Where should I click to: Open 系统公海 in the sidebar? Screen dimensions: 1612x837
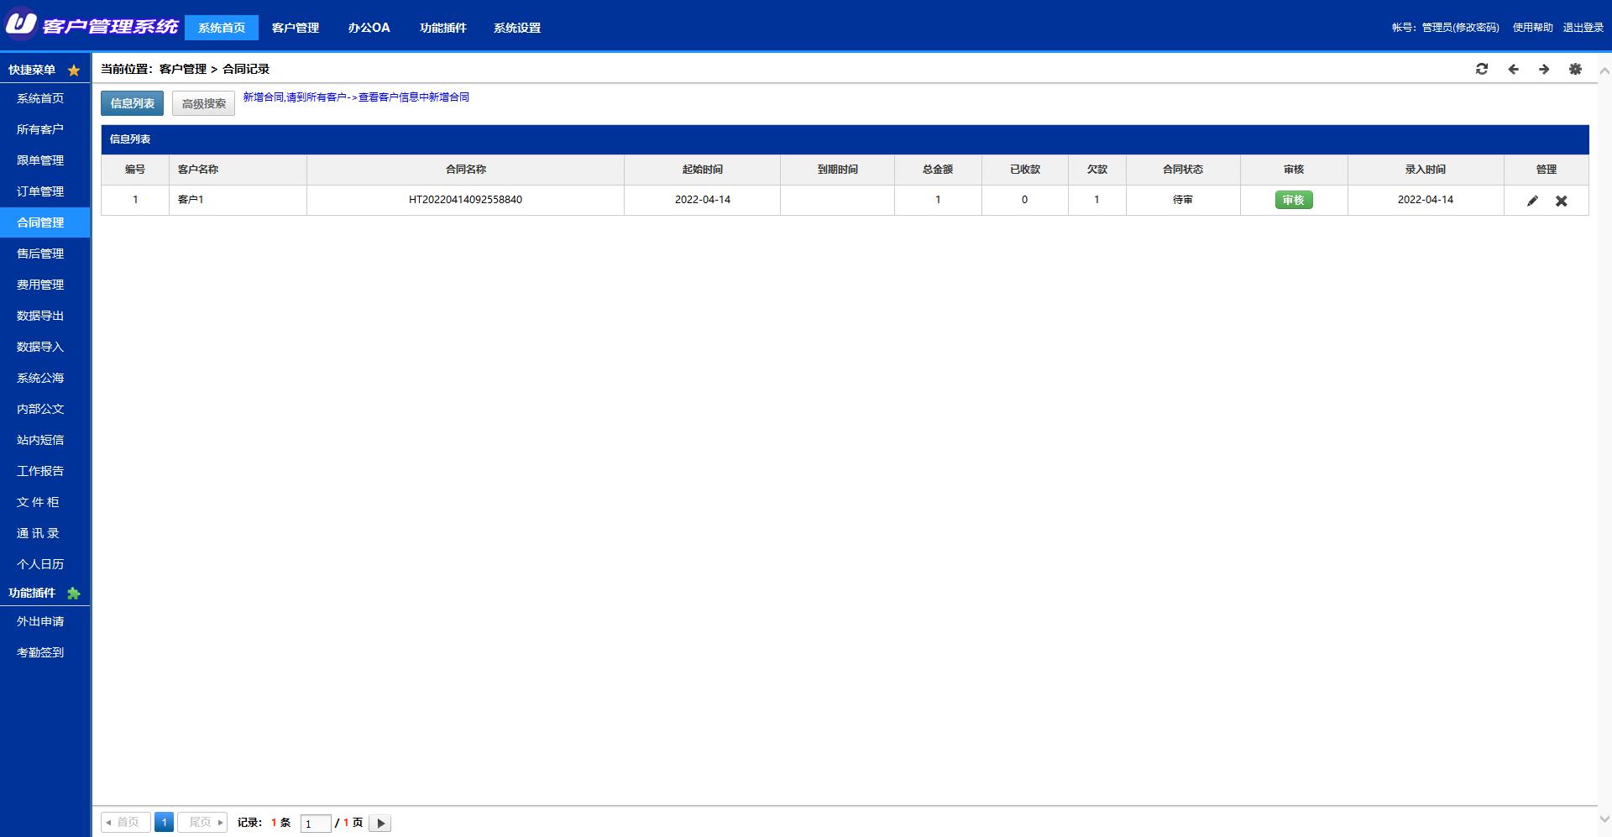point(40,378)
